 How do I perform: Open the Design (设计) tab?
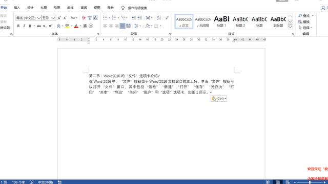click(x=30, y=8)
